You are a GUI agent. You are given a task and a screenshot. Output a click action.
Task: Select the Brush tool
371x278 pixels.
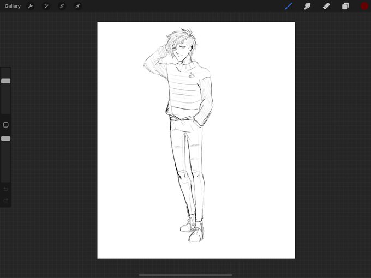(x=289, y=6)
